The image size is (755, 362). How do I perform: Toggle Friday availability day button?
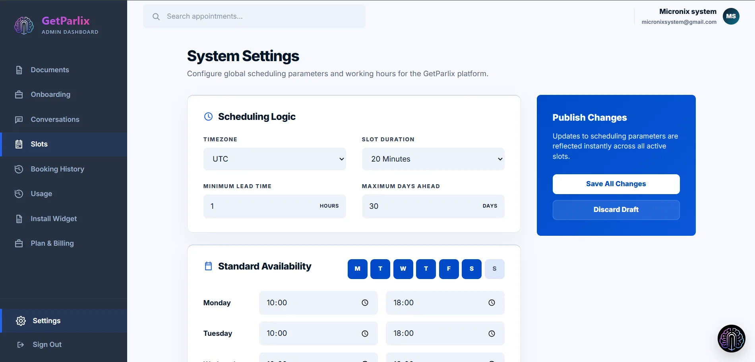[x=449, y=269]
